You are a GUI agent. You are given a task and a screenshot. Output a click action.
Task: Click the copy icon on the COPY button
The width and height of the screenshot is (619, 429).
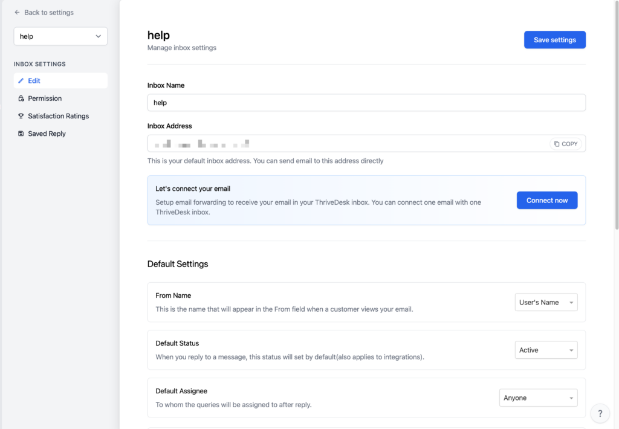(x=558, y=143)
